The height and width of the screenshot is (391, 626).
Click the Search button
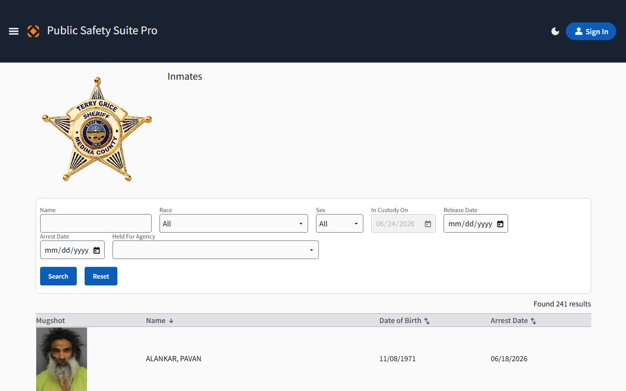(x=58, y=276)
